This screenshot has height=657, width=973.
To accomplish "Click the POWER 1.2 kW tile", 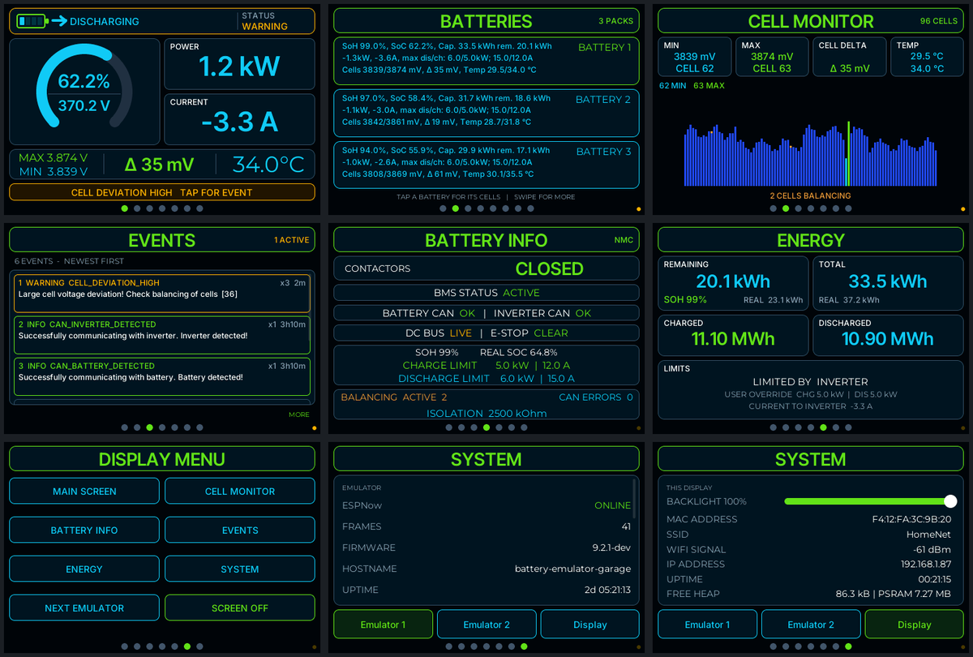I will point(239,64).
